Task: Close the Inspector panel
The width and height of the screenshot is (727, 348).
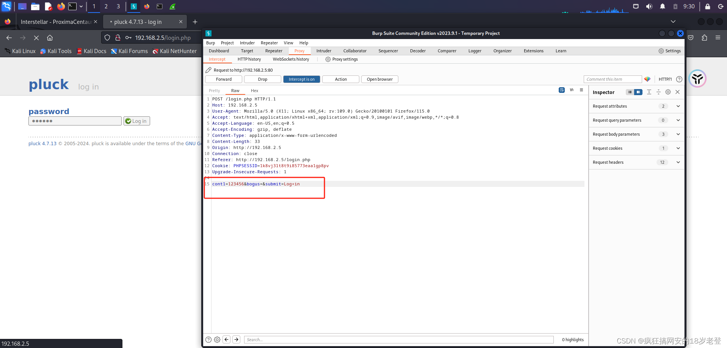Action: pos(677,92)
